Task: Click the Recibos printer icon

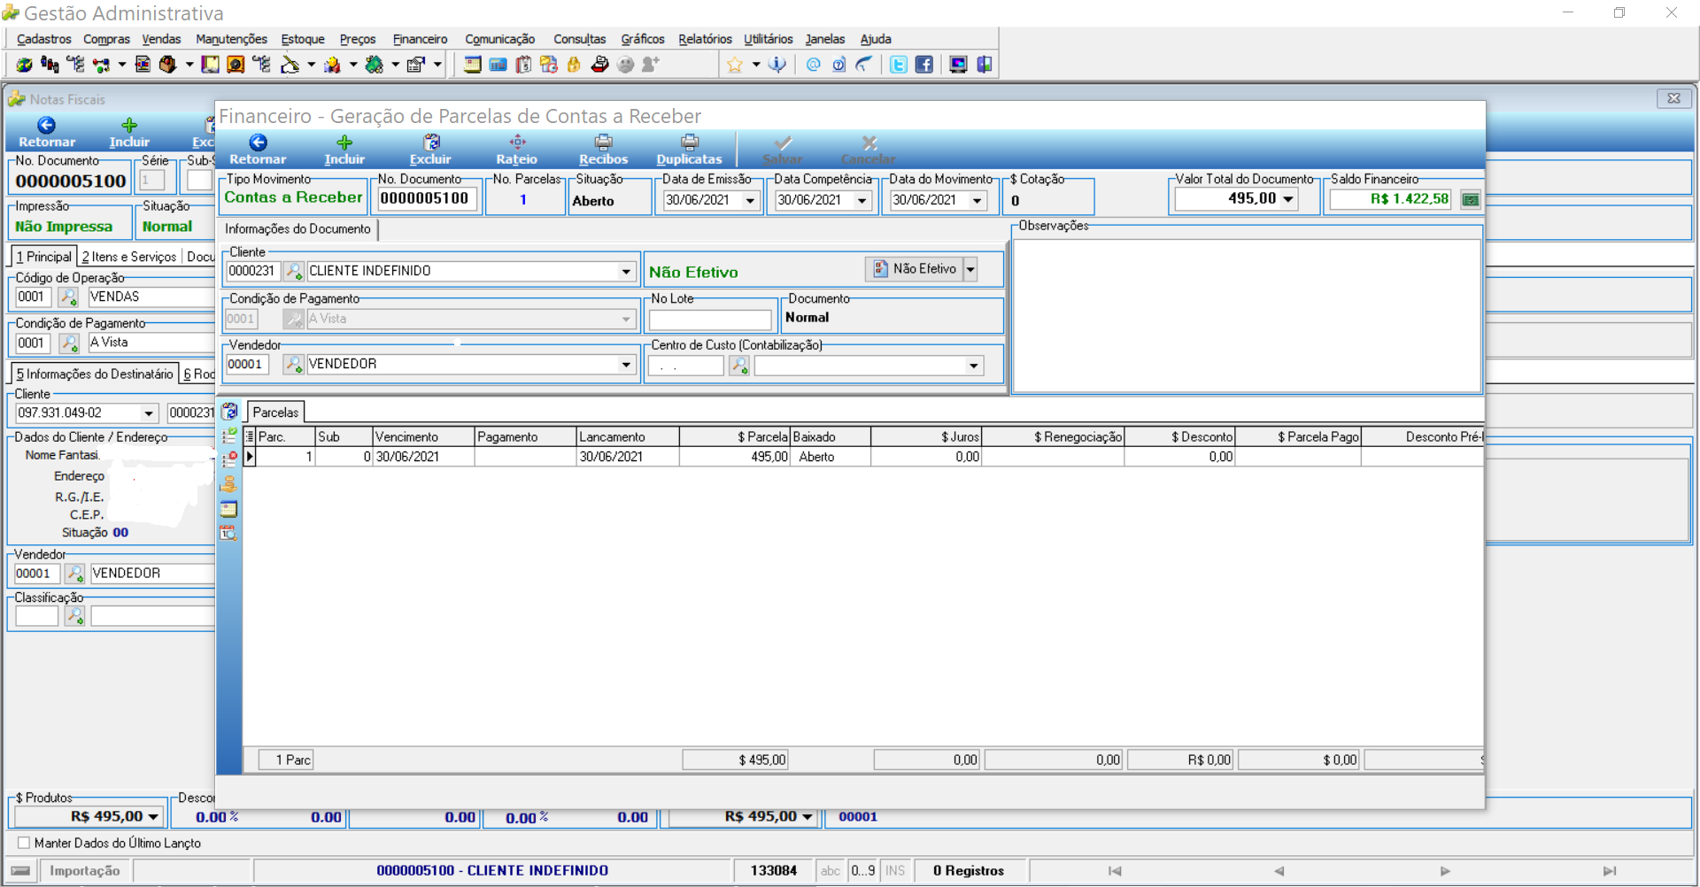Action: point(604,143)
